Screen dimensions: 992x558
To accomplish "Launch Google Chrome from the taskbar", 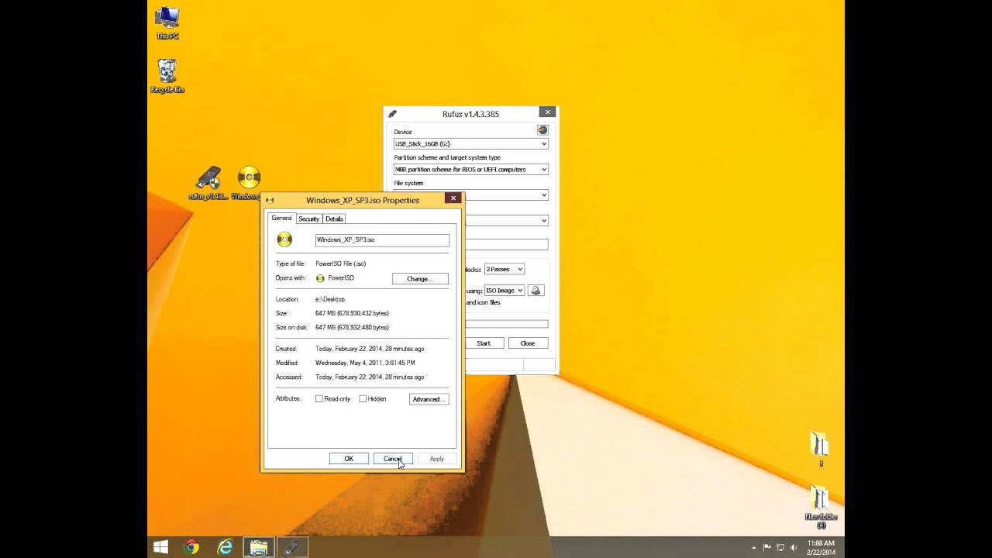I will (191, 547).
